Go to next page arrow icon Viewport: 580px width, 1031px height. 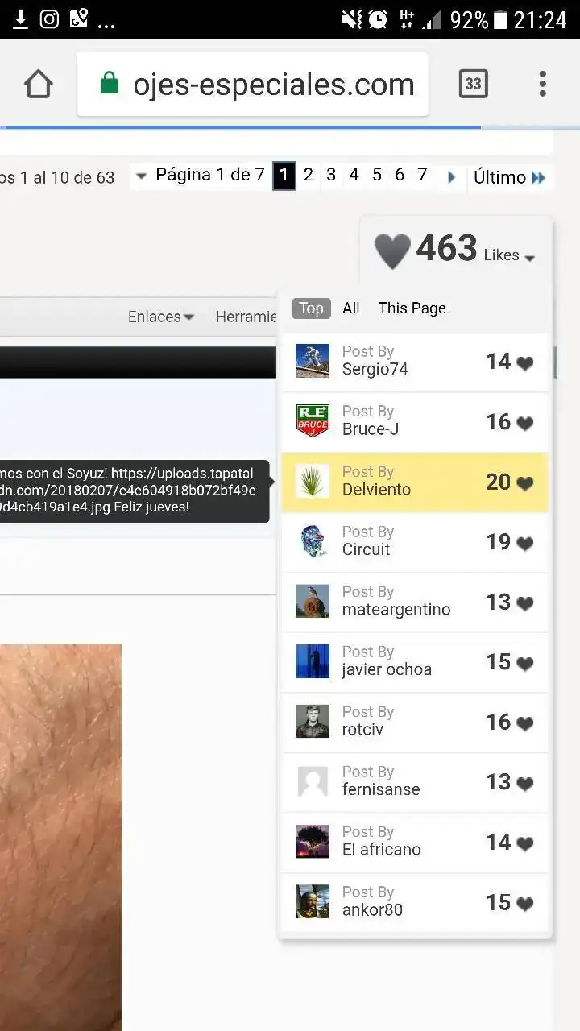[x=451, y=177]
